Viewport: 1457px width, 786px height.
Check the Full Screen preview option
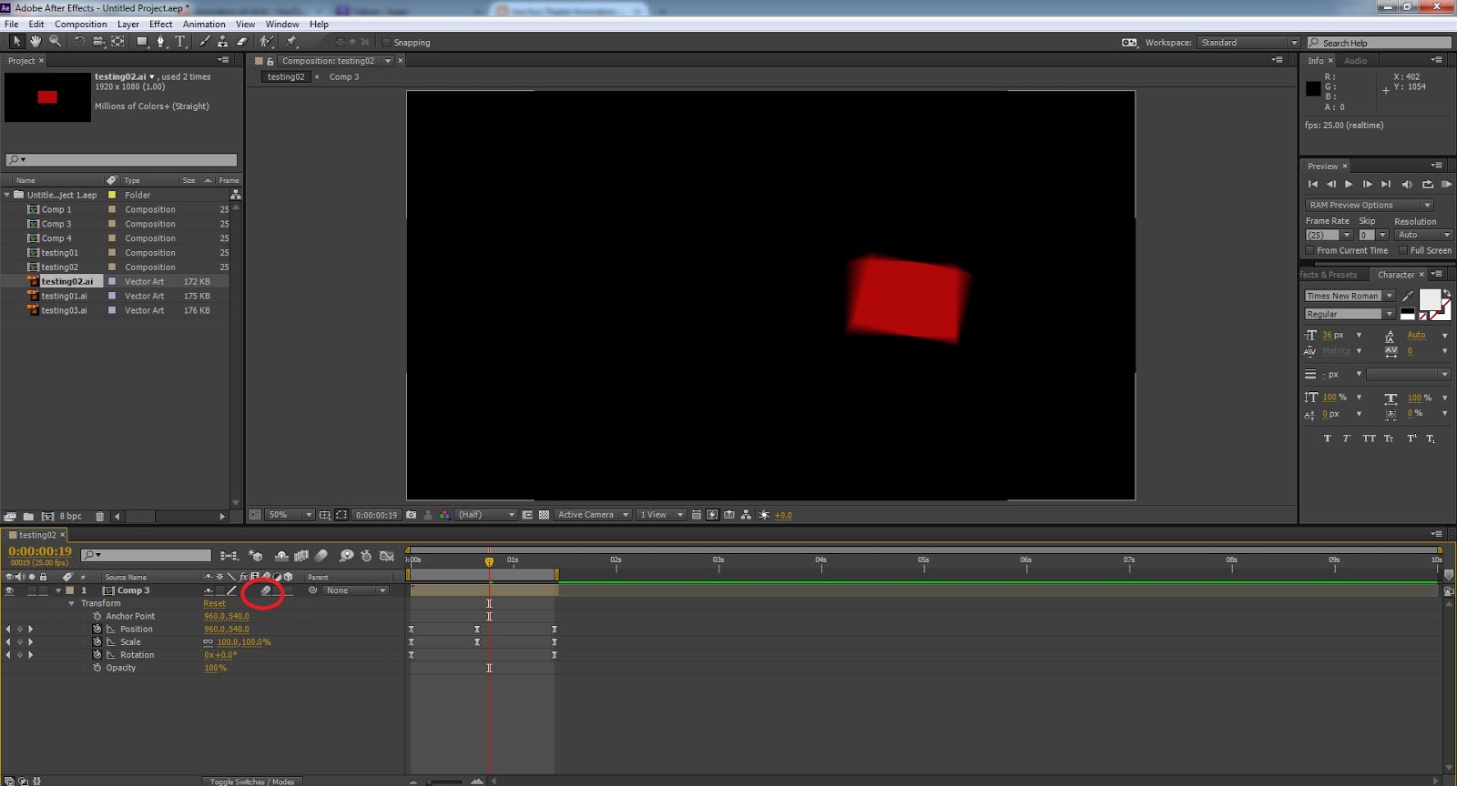[1403, 250]
